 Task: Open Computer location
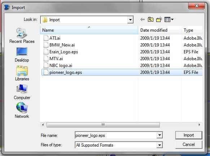(x=22, y=92)
